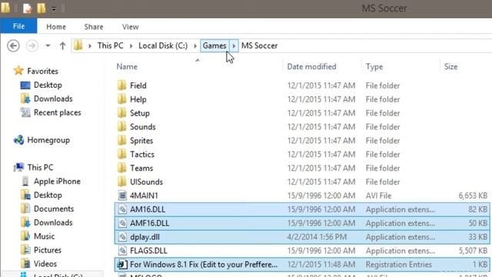Viewport: 492px width, 277px height.
Task: Click Local Disk (C:) breadcrumb
Action: (163, 45)
